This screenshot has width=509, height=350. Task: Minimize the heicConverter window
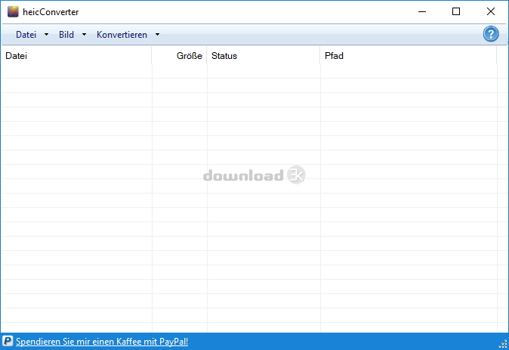click(421, 11)
